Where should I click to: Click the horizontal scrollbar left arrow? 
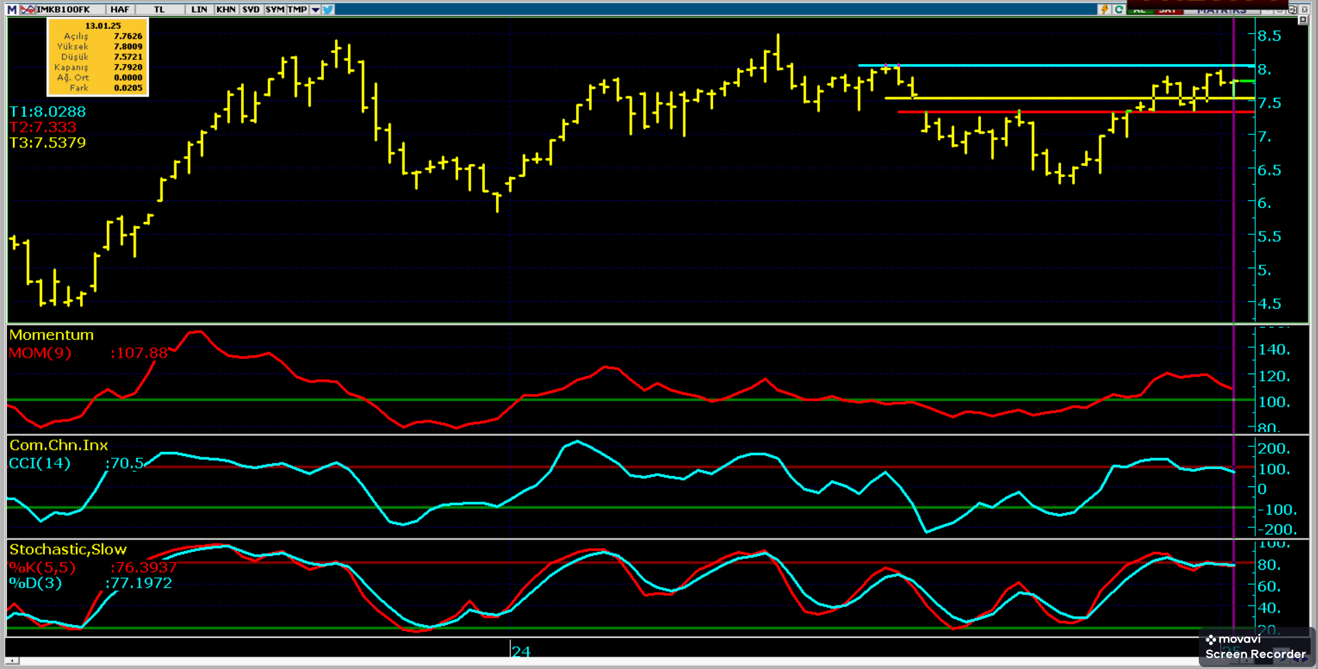coord(12,661)
